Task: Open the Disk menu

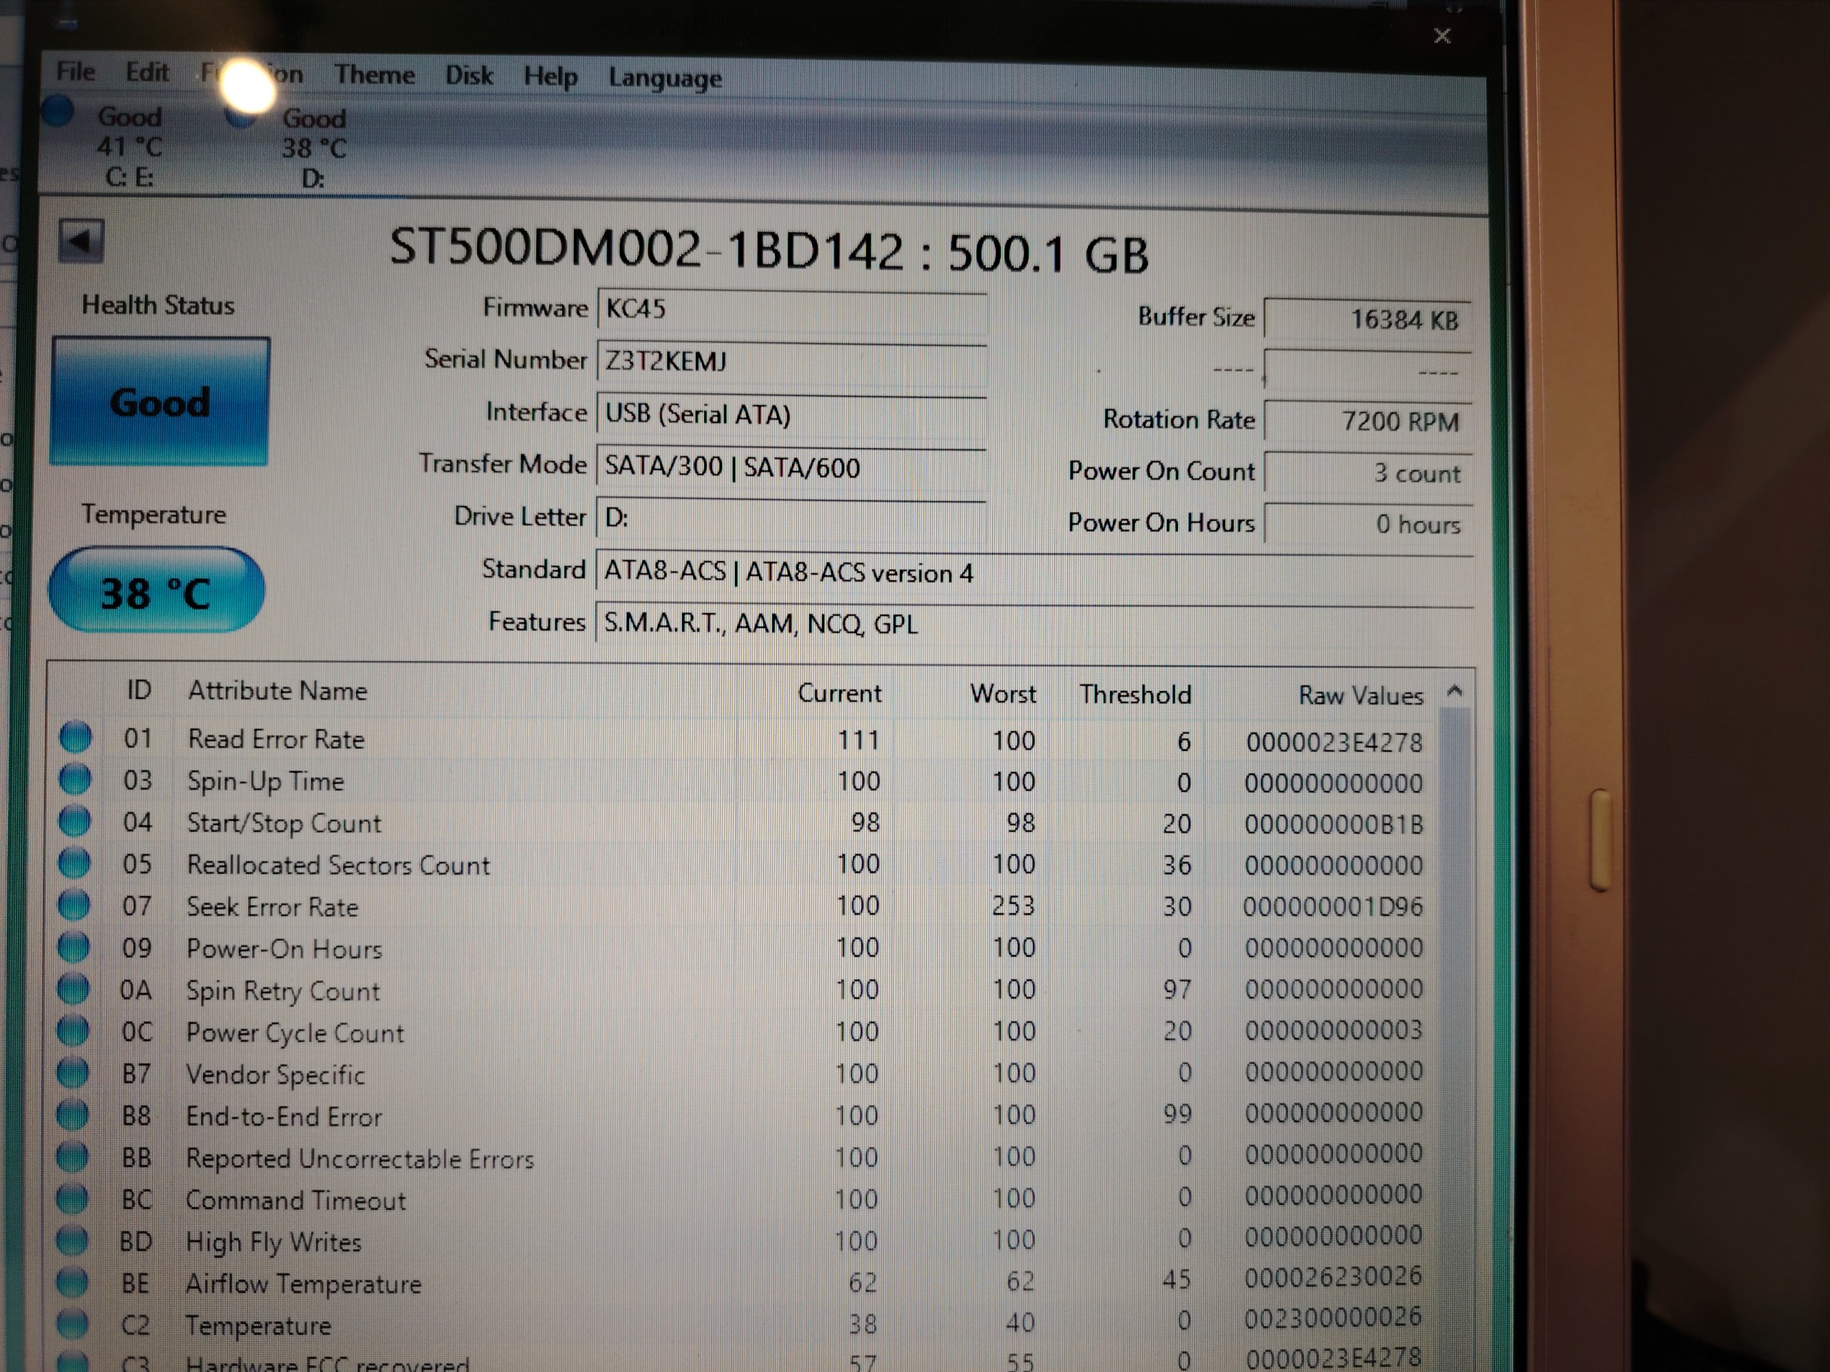Action: (468, 76)
